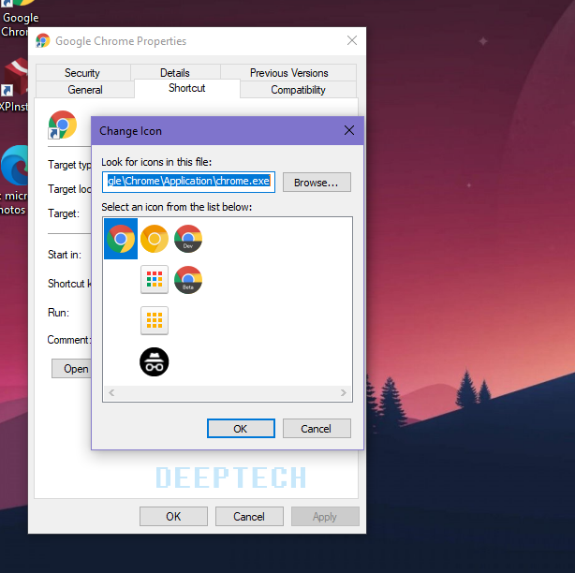Cancel the Change Icon dialog
Image resolution: width=575 pixels, height=573 pixels.
click(317, 428)
